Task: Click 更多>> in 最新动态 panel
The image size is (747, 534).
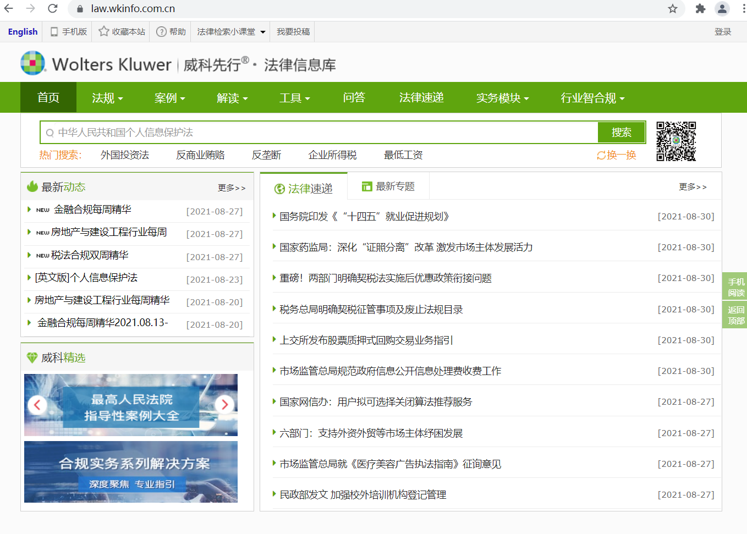Action: 232,188
